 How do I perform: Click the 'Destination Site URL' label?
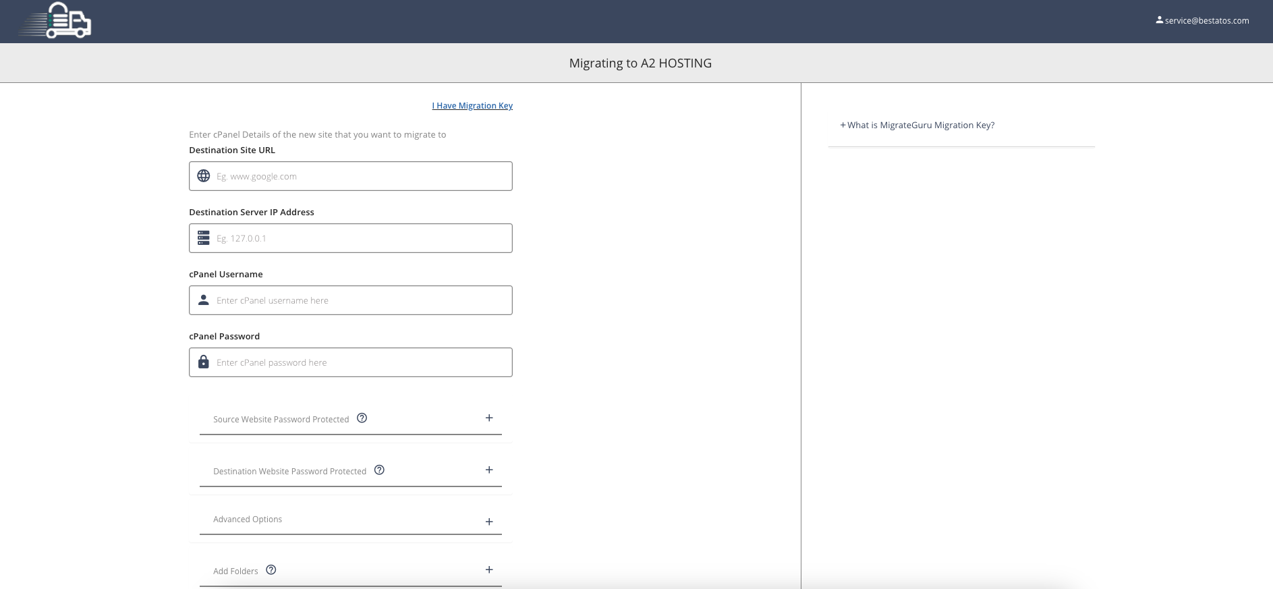click(x=232, y=150)
